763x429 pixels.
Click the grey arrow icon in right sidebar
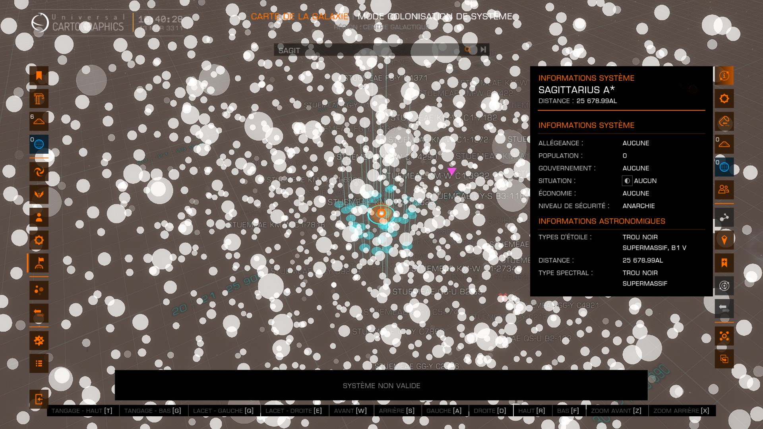pos(724,308)
